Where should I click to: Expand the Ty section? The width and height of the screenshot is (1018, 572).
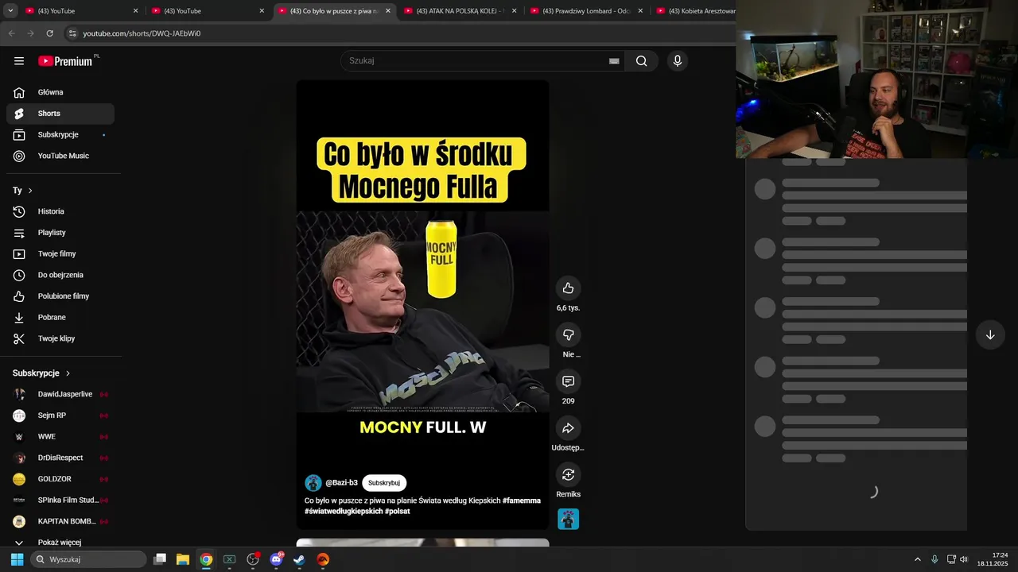click(22, 191)
